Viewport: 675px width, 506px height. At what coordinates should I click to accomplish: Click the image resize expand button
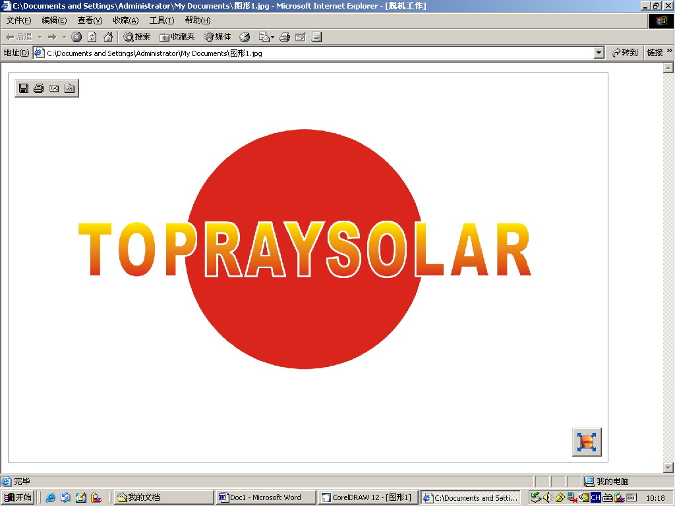pos(587,442)
